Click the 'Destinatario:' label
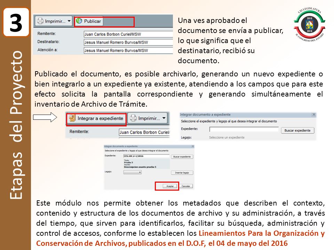Viewport: 334px width, 250px height. point(48,42)
